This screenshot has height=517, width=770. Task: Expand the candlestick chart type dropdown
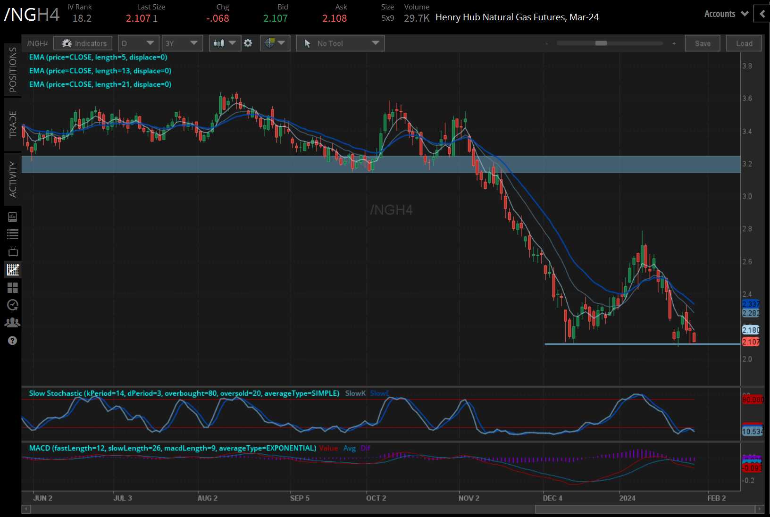click(x=225, y=43)
